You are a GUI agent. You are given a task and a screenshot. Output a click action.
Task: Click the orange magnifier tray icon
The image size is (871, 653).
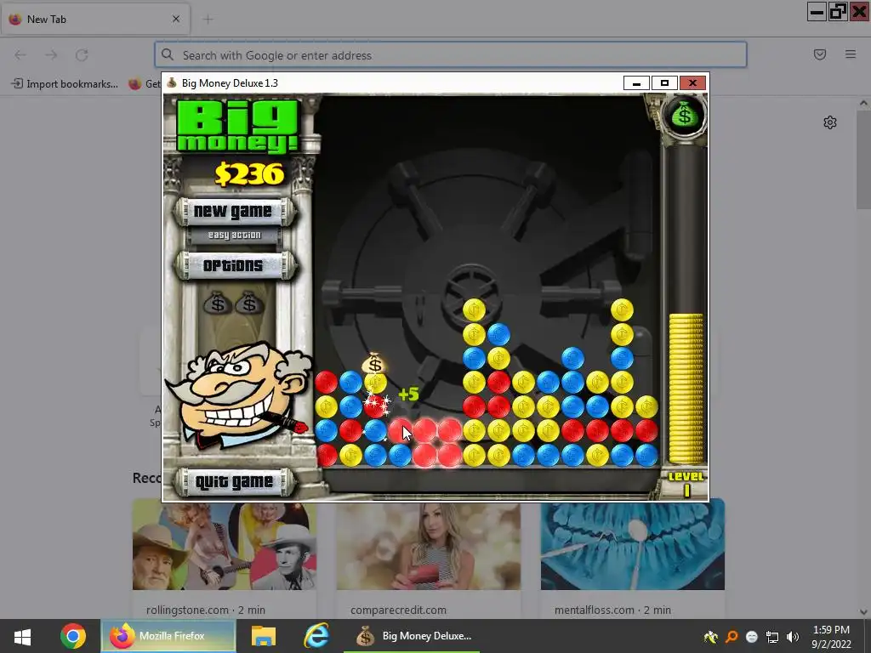732,637
